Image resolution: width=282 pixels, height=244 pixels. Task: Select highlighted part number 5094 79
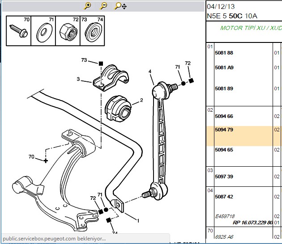pyautogui.click(x=224, y=130)
